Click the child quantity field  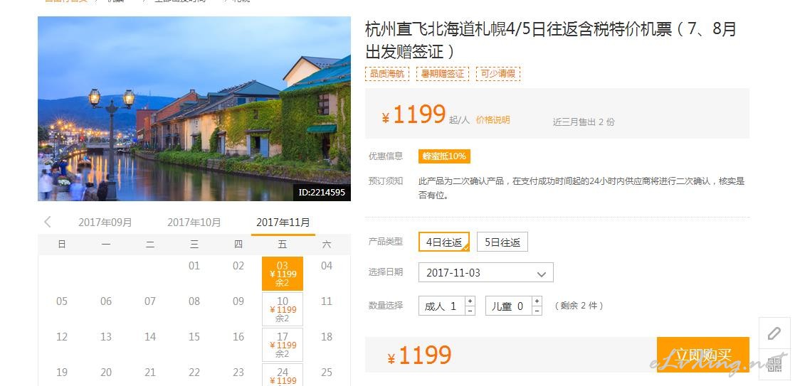pos(509,306)
